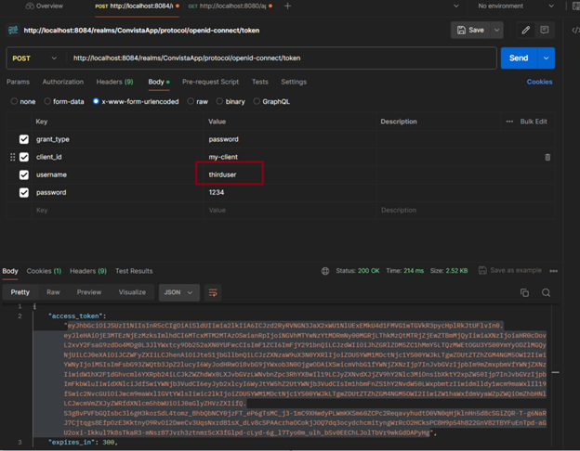Viewport: 580px width, 451px height.
Task: Click the request URL input field
Action: pos(281,58)
